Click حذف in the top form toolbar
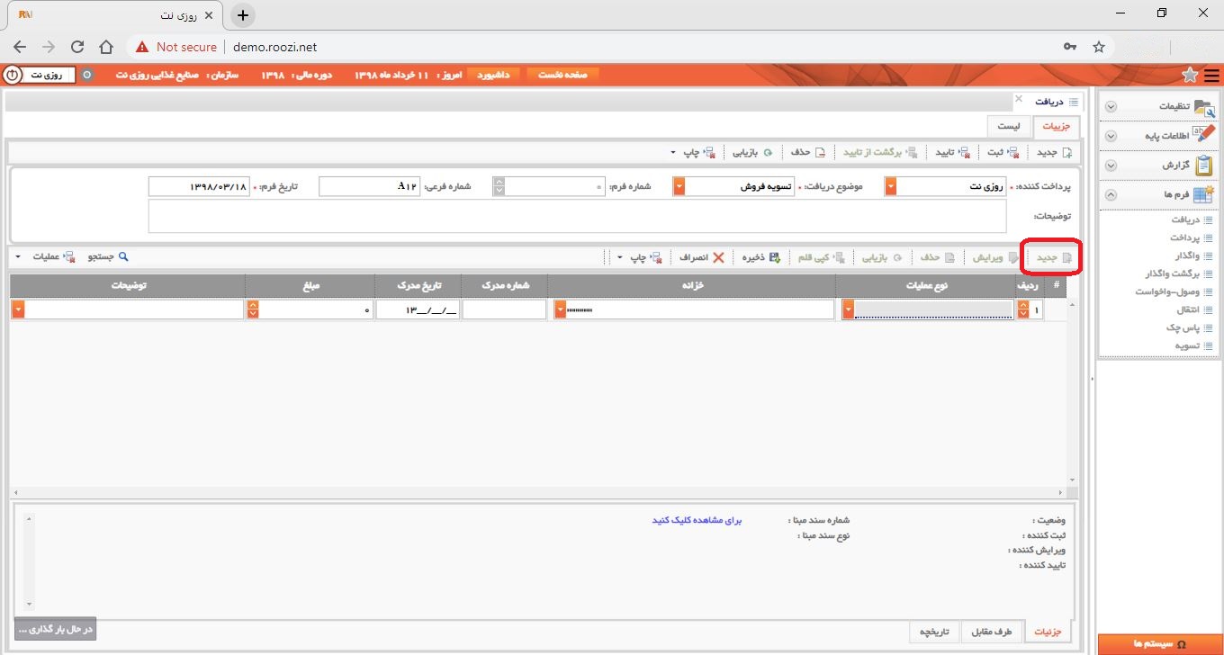 point(806,152)
